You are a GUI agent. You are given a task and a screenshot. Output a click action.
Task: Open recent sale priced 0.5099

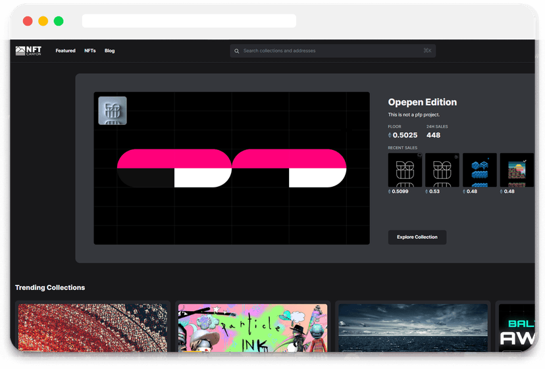[x=405, y=170]
